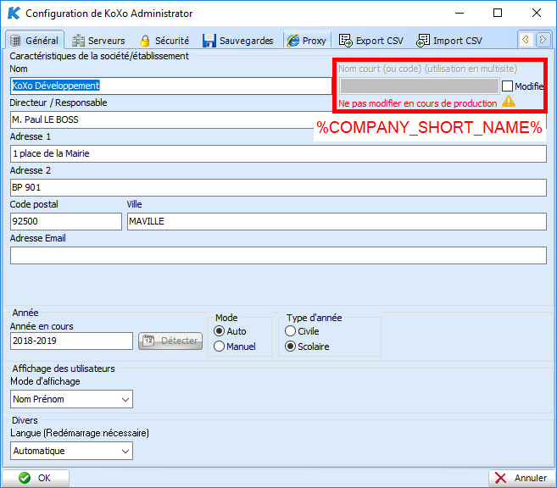Open the Général tab

click(35, 41)
